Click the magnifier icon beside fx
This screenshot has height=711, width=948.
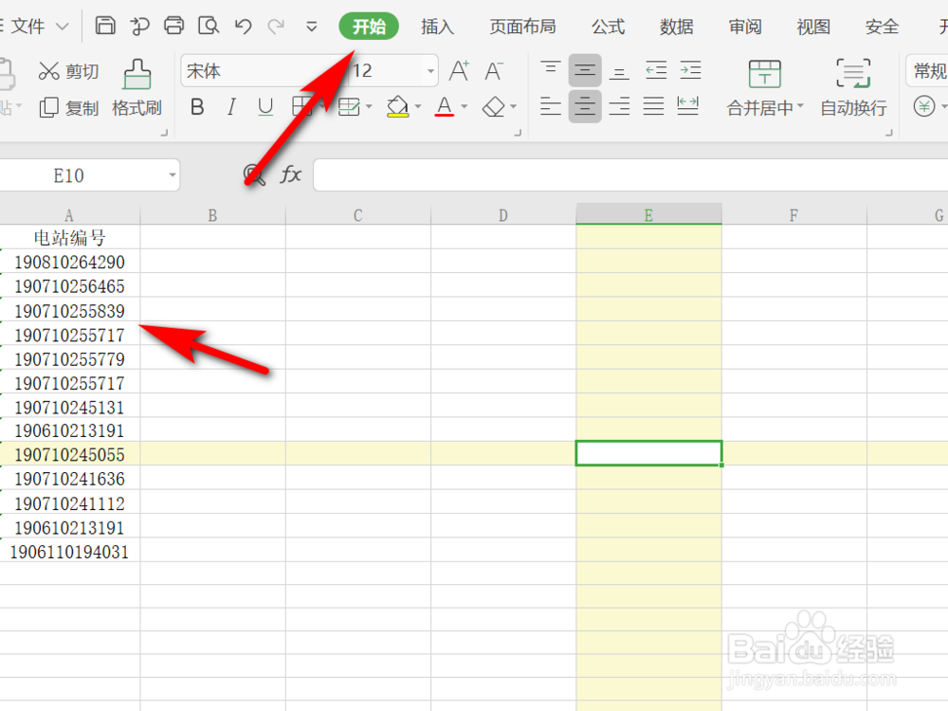pos(254,175)
